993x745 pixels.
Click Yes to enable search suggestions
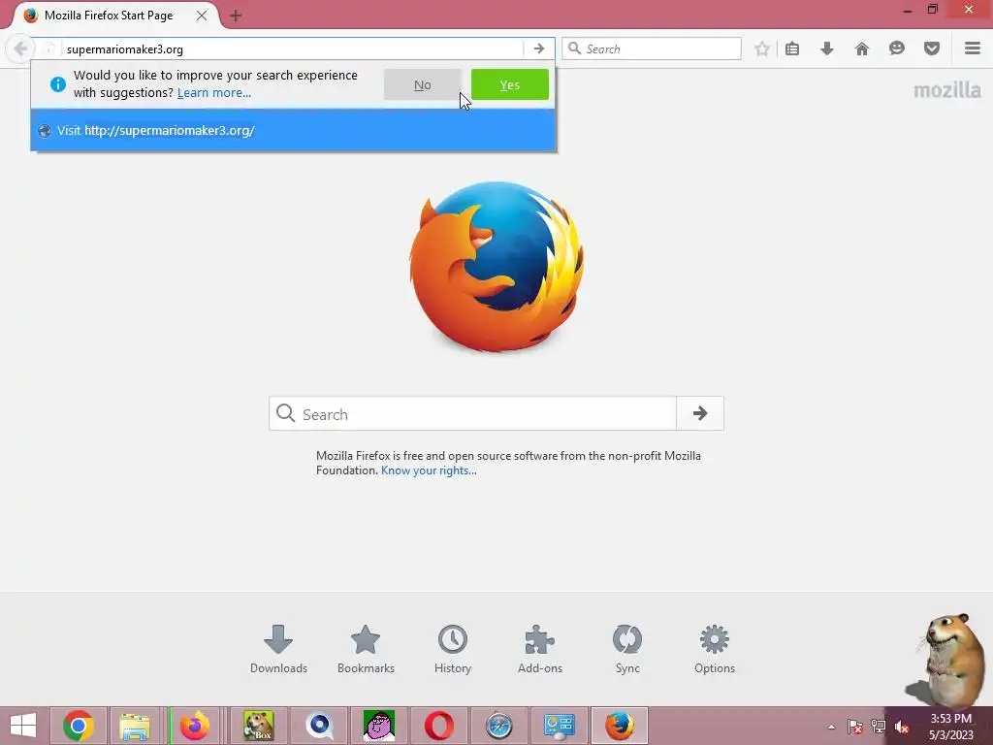(x=510, y=85)
